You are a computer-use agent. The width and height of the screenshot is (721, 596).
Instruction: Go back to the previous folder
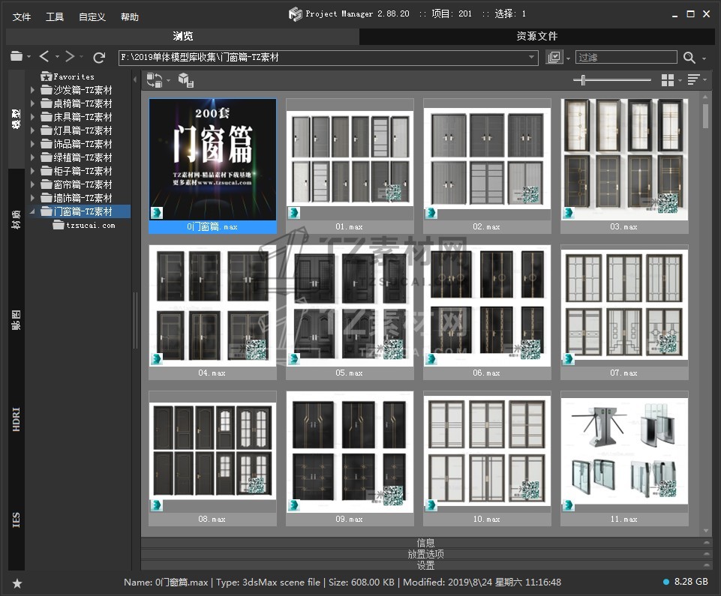(44, 57)
